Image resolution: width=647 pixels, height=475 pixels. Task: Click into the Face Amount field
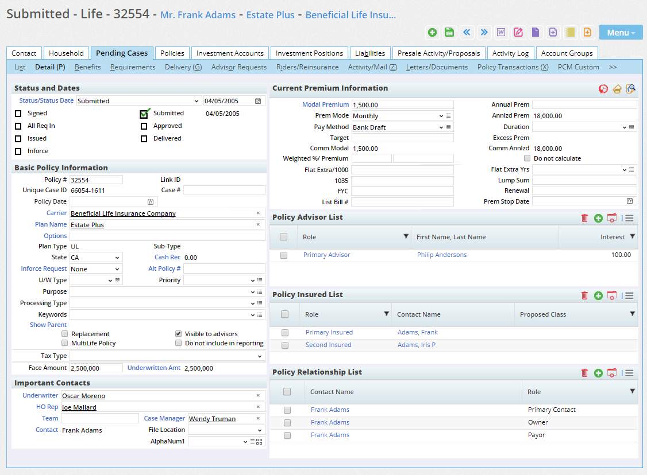point(96,368)
